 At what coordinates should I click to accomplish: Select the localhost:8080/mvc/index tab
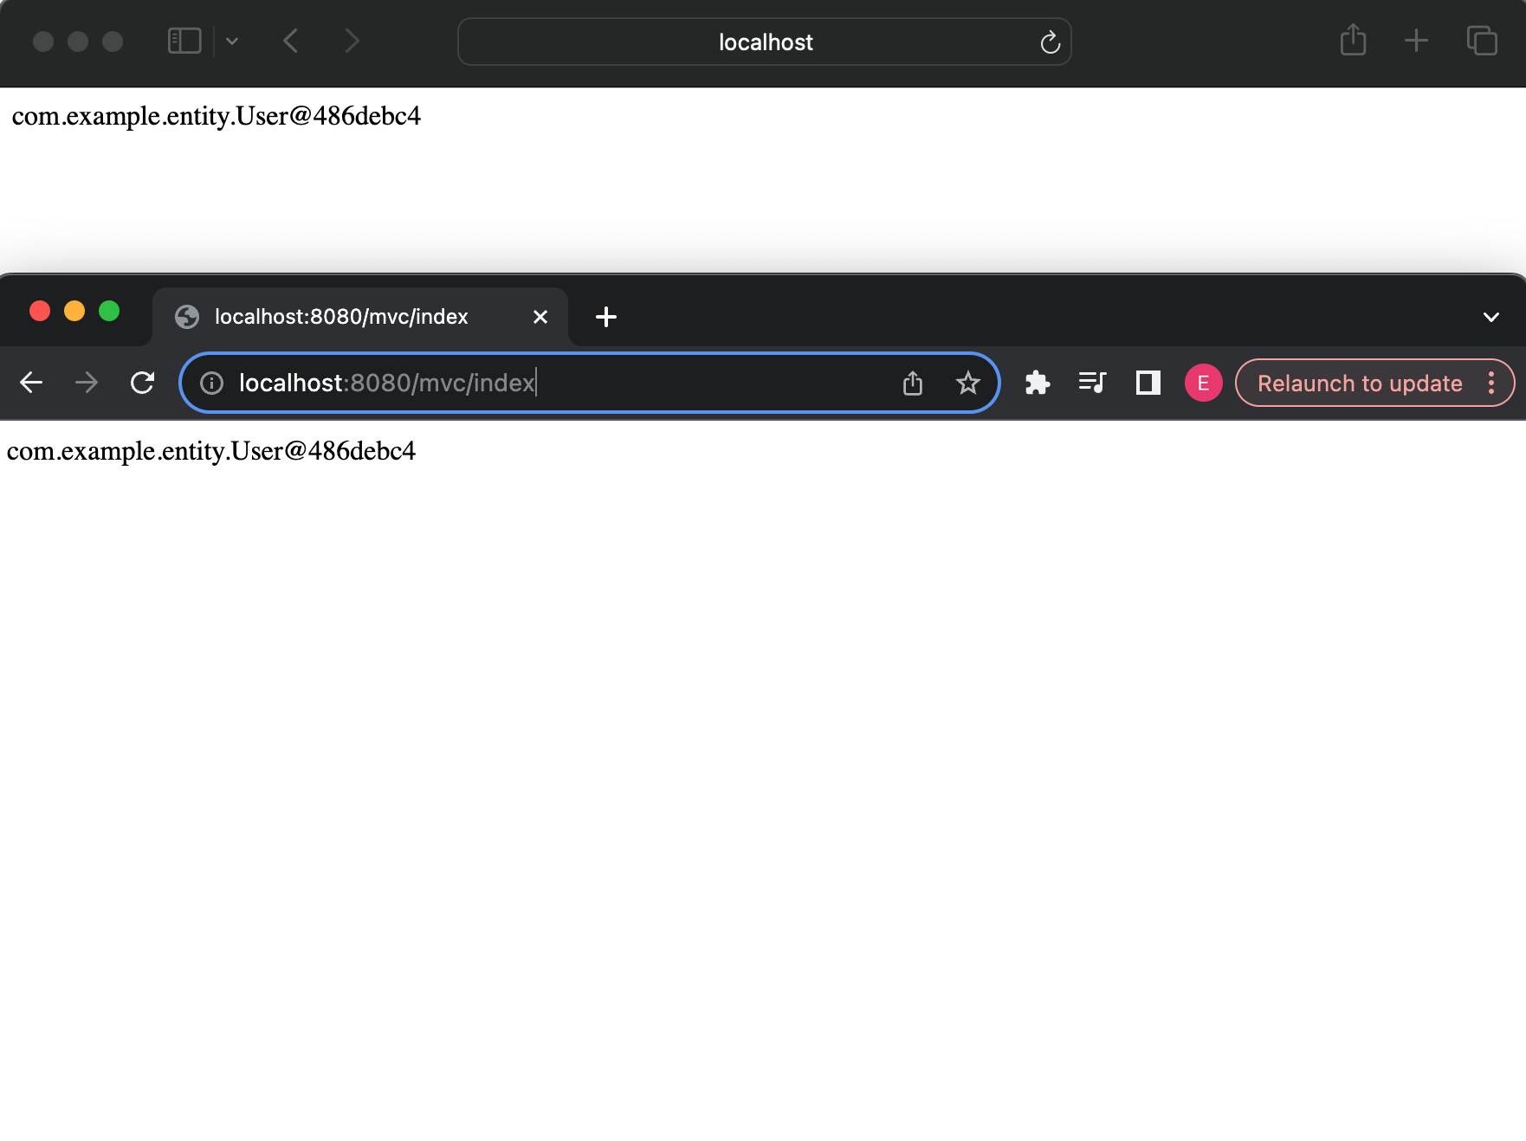(341, 317)
